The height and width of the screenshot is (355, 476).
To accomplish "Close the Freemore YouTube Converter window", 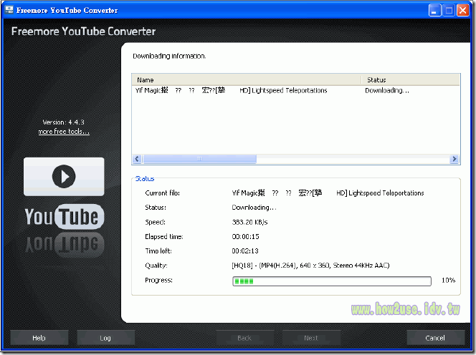I will (x=463, y=11).
